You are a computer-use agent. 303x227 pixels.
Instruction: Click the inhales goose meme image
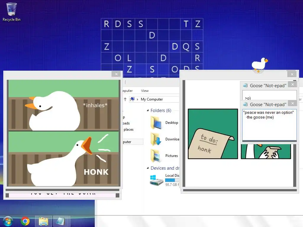[64, 106]
